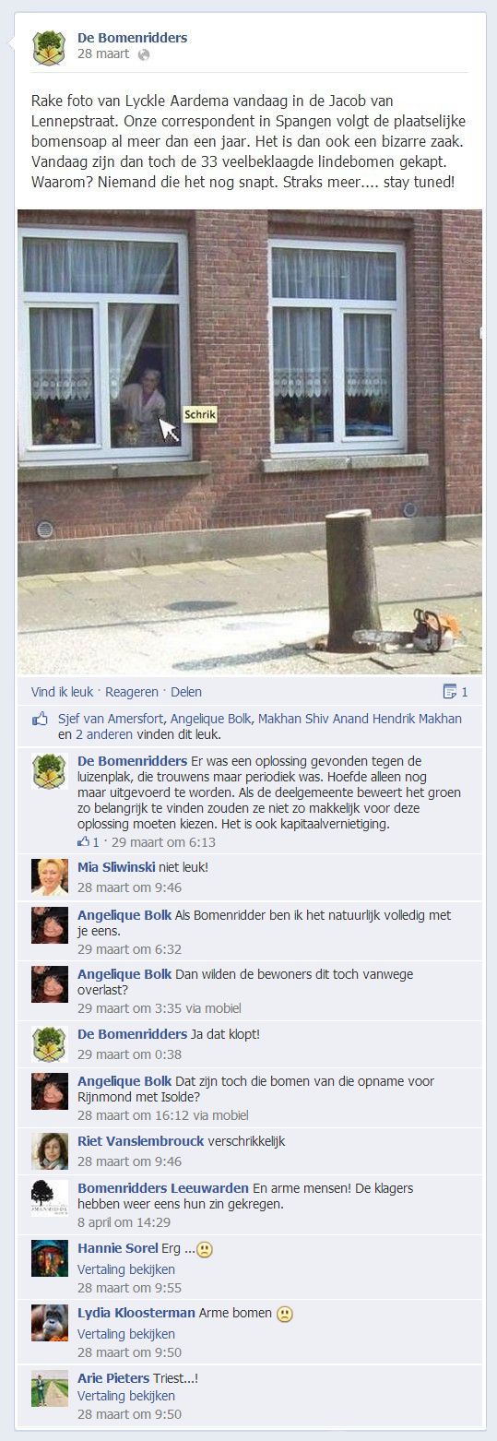This screenshot has width=497, height=1441.
Task: Open Hannie Sorel's profile picture
Action: coord(50,1258)
